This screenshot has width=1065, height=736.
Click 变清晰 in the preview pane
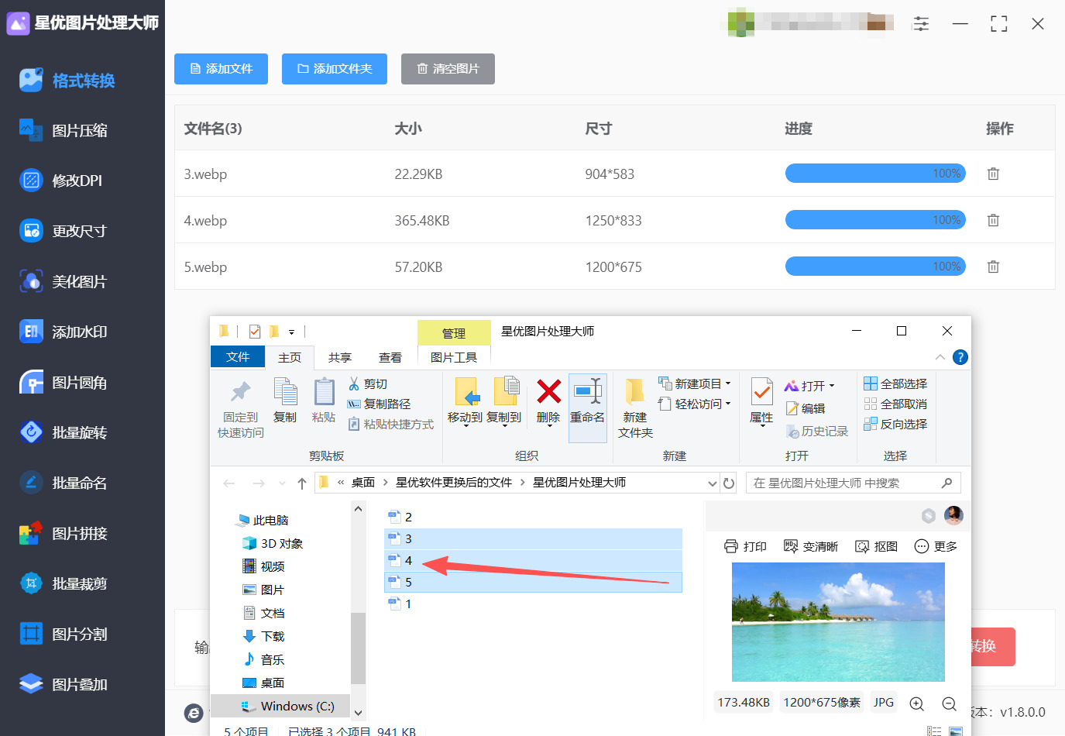(x=811, y=546)
